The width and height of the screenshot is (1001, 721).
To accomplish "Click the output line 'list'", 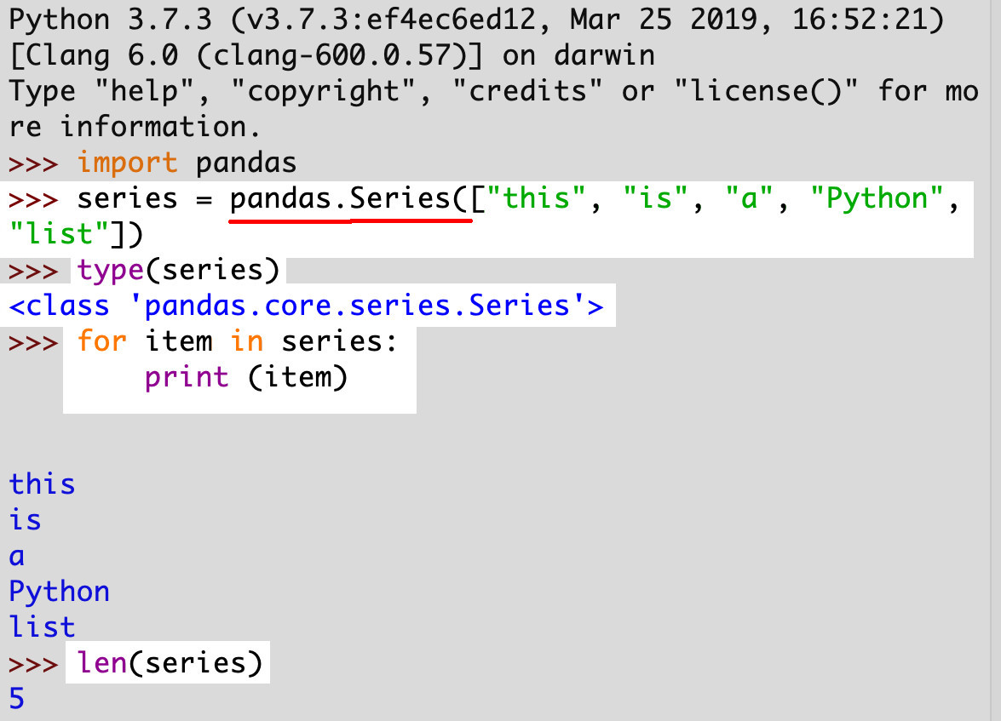I will (x=42, y=627).
